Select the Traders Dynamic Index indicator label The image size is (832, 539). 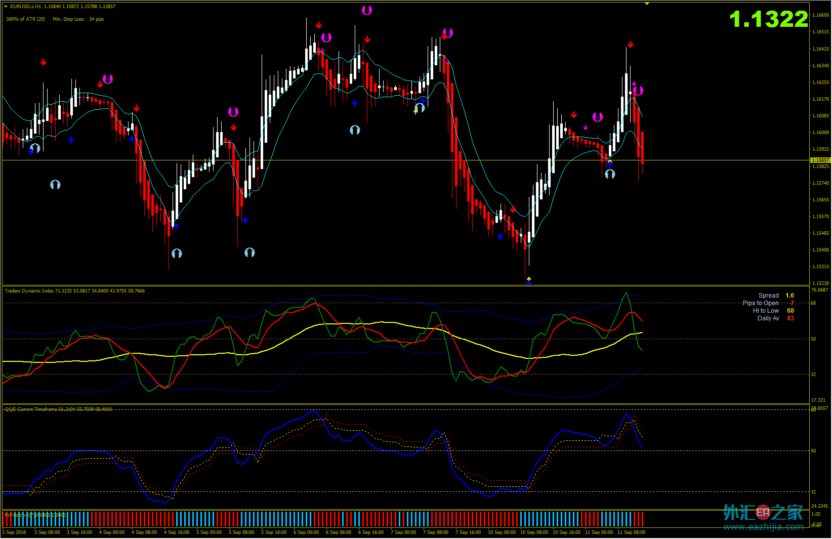(74, 291)
